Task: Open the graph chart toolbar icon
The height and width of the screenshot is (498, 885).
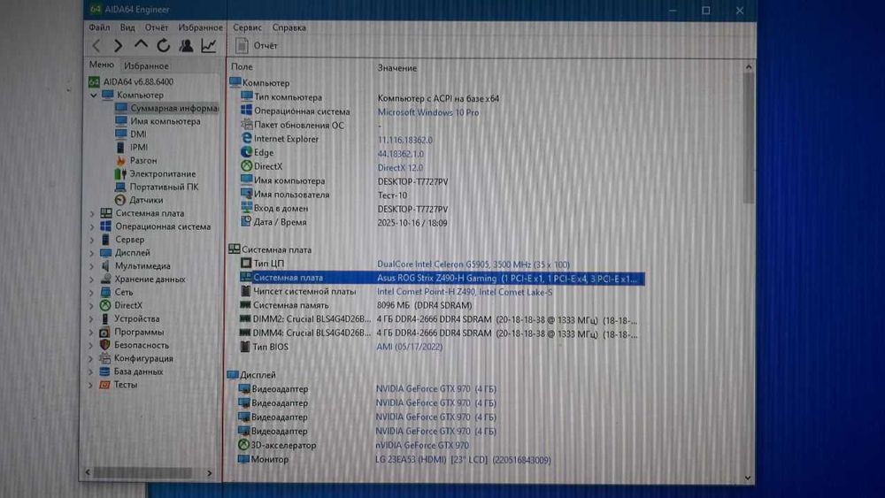Action: coord(208,45)
